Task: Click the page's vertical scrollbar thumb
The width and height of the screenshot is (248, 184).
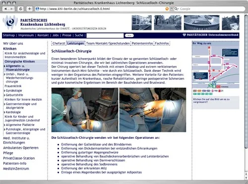Action: (246, 81)
